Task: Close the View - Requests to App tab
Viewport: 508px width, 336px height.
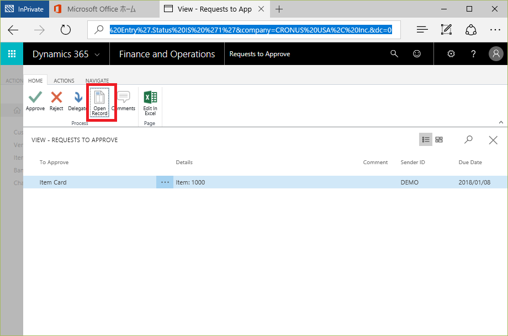Action: [261, 9]
